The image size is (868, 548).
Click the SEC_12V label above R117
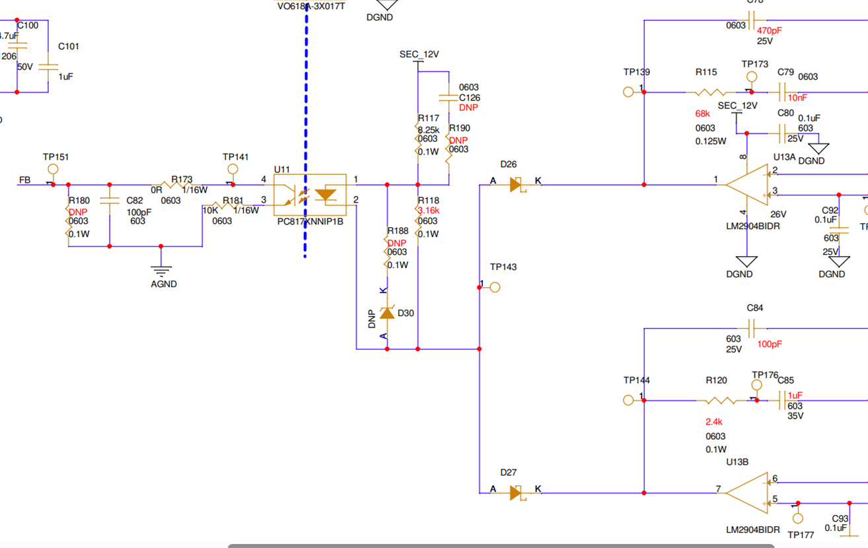[419, 54]
